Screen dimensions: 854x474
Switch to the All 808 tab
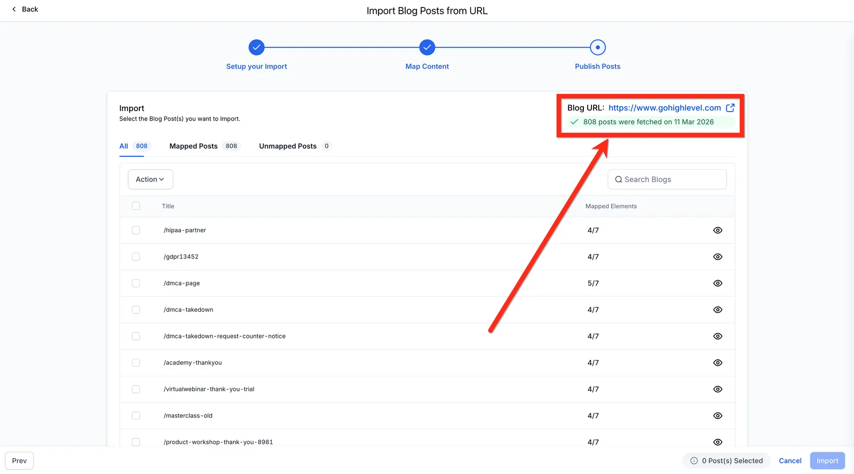pyautogui.click(x=135, y=146)
